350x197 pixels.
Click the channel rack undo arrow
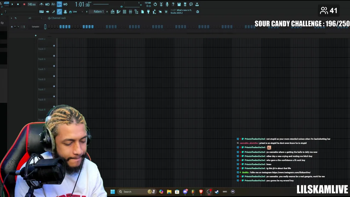[x=16, y=18]
